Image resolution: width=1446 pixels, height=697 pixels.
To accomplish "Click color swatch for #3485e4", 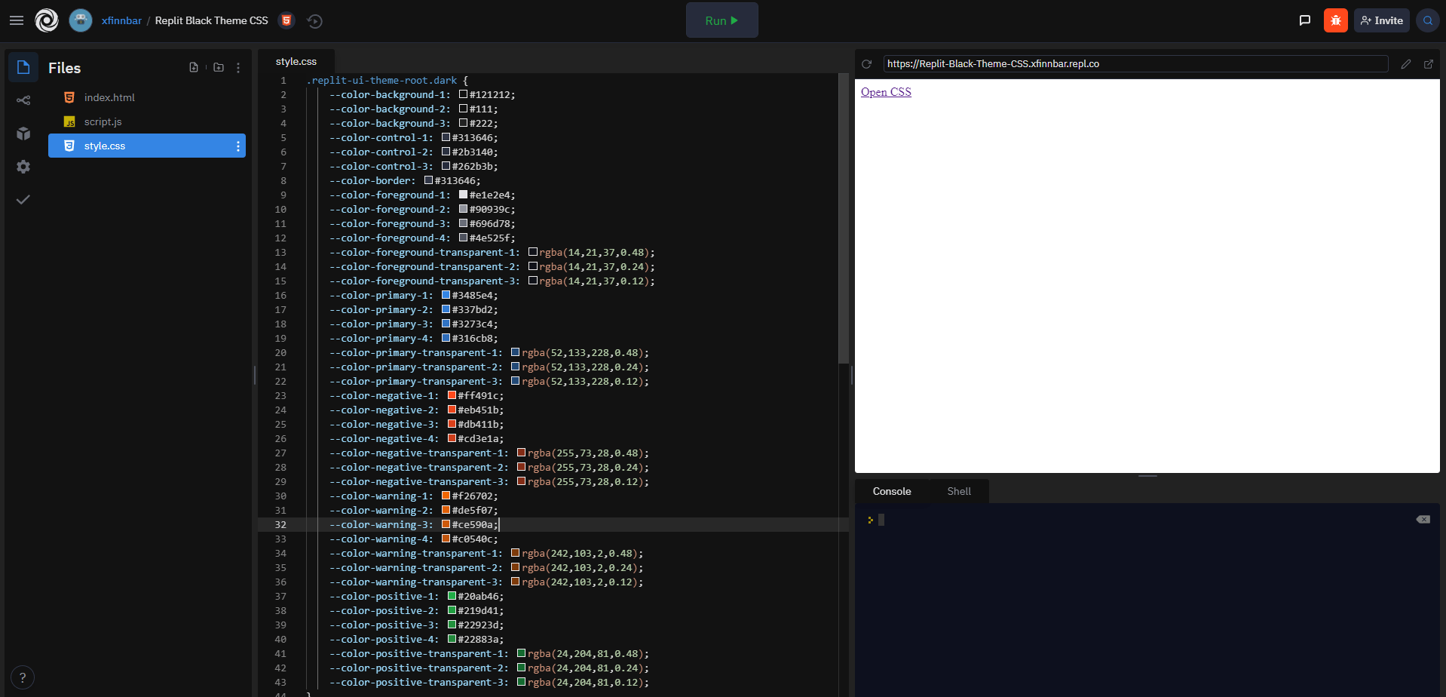I will click(446, 295).
